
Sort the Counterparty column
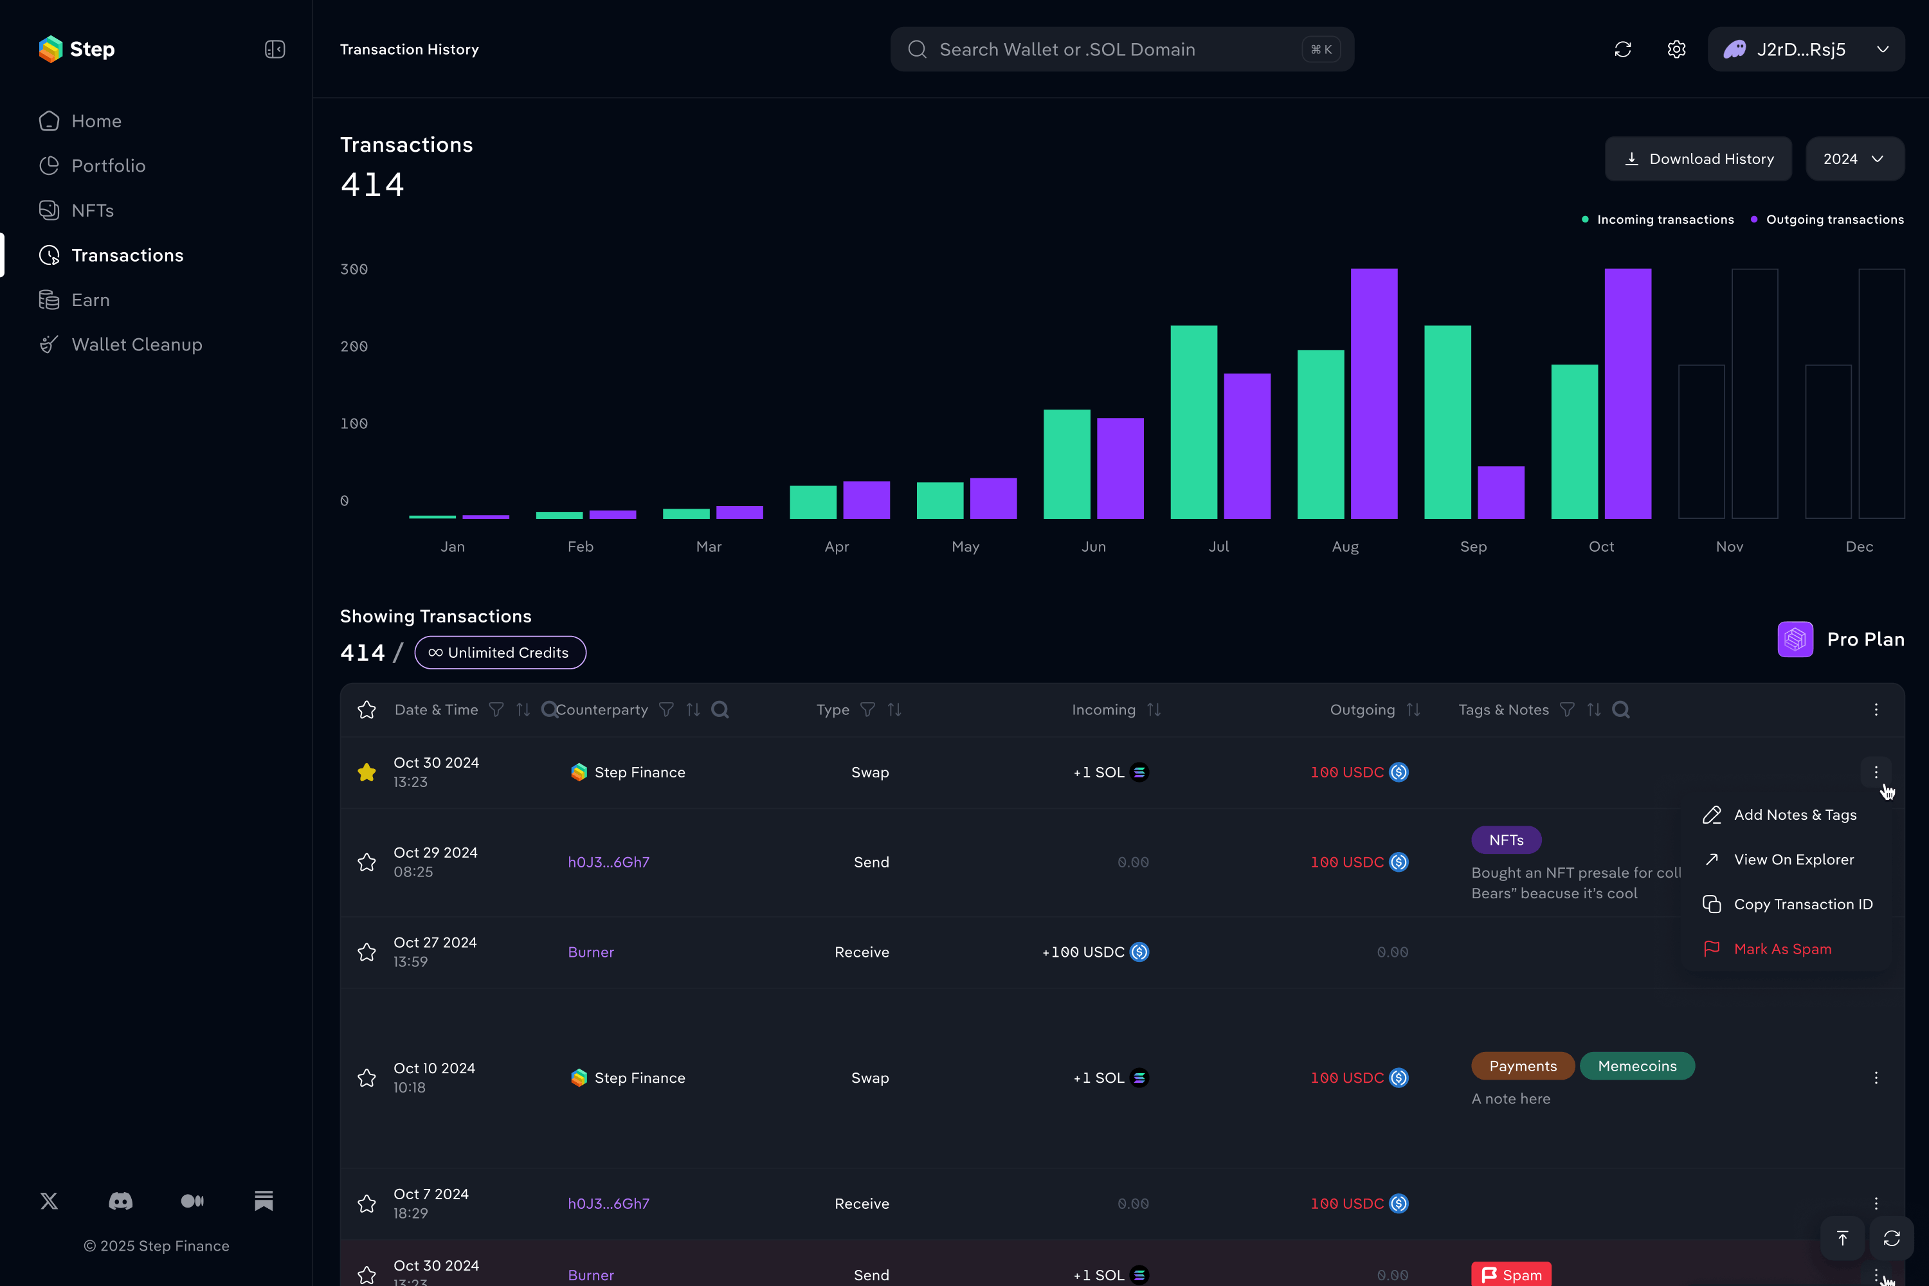(x=693, y=709)
